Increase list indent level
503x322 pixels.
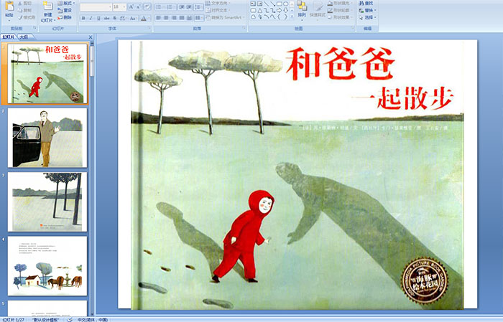click(x=189, y=6)
